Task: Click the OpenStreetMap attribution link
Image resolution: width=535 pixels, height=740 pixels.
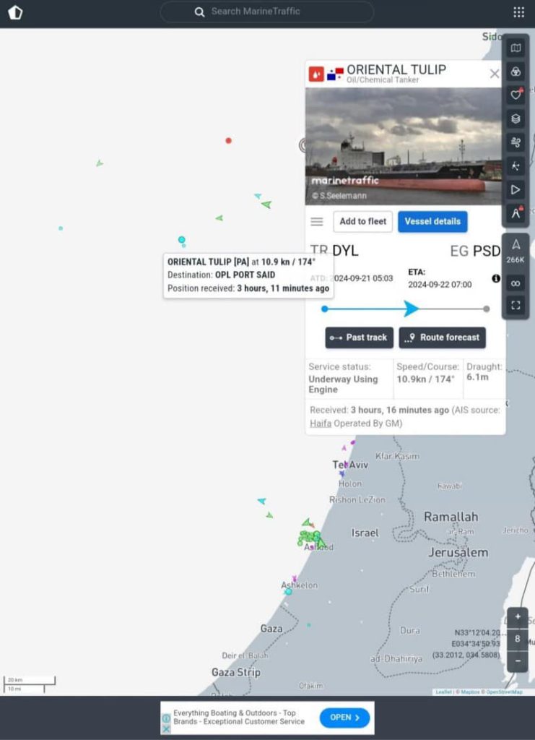Action: [x=504, y=692]
